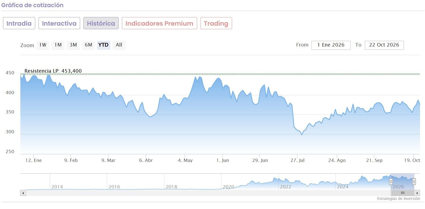Screen dimensions: 425x209
Task: Click the 24. Ago axis label
Action: click(x=337, y=160)
